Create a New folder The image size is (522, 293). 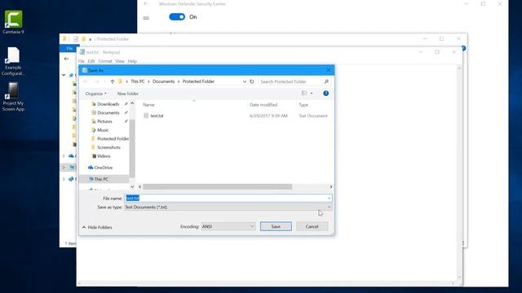click(x=128, y=94)
